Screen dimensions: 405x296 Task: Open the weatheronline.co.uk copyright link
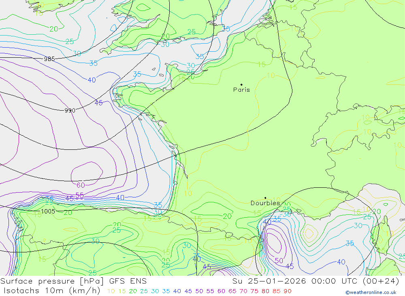tap(371, 292)
